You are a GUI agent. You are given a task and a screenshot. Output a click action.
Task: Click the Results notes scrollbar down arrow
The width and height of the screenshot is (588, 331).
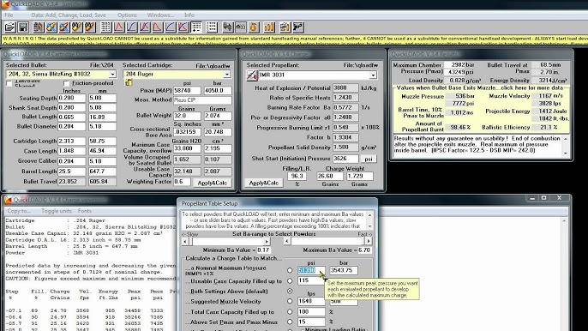tap(566, 153)
